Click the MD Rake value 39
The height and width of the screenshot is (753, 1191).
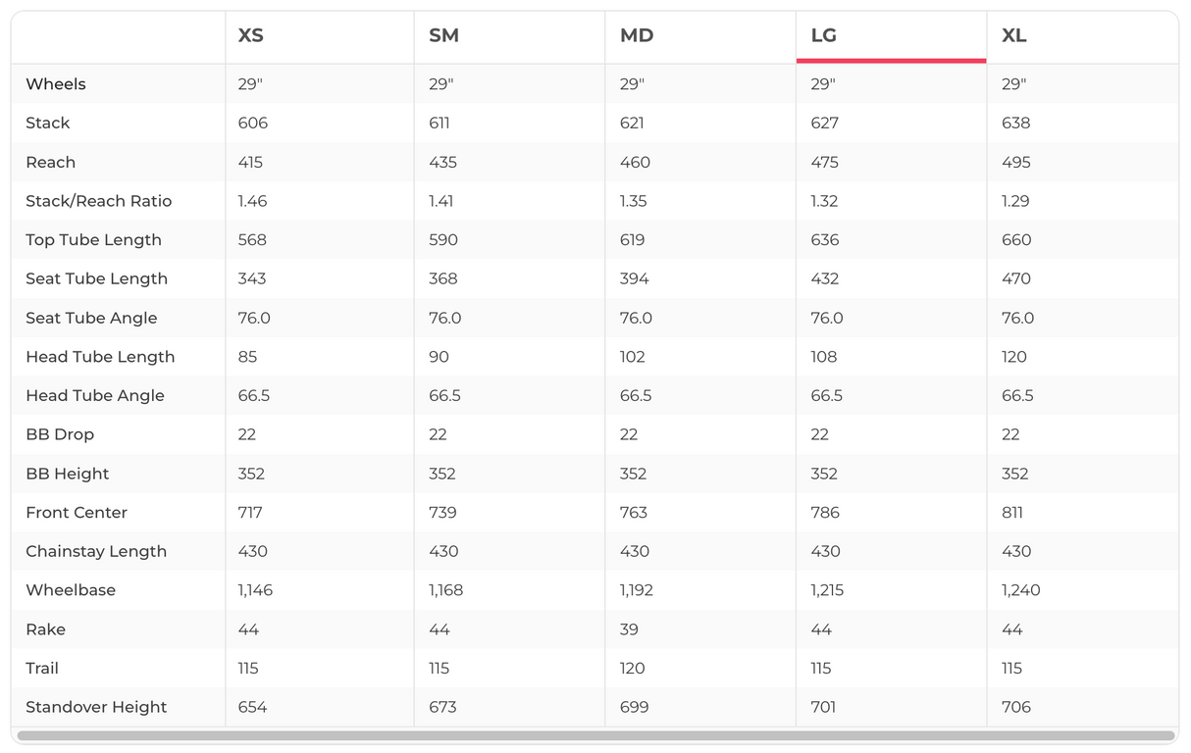click(x=629, y=629)
